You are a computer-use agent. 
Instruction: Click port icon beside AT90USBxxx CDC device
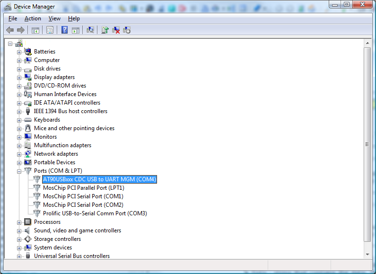tap(37, 179)
